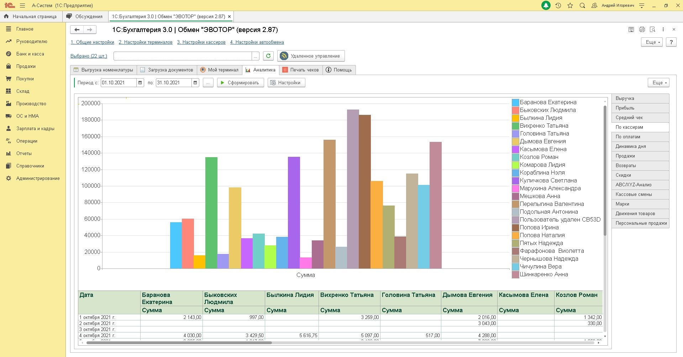Screen dimensions: 683x357
Task: Click the user icon beside Андрей Игоревич
Action: 594,5
